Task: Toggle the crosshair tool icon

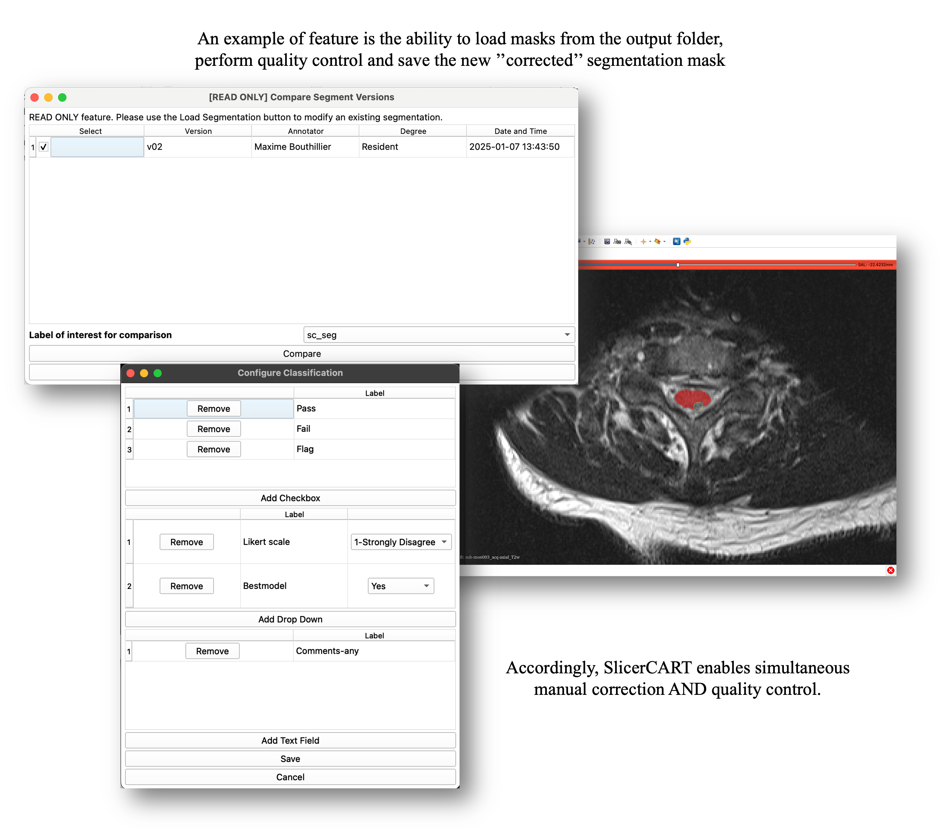Action: coord(643,241)
